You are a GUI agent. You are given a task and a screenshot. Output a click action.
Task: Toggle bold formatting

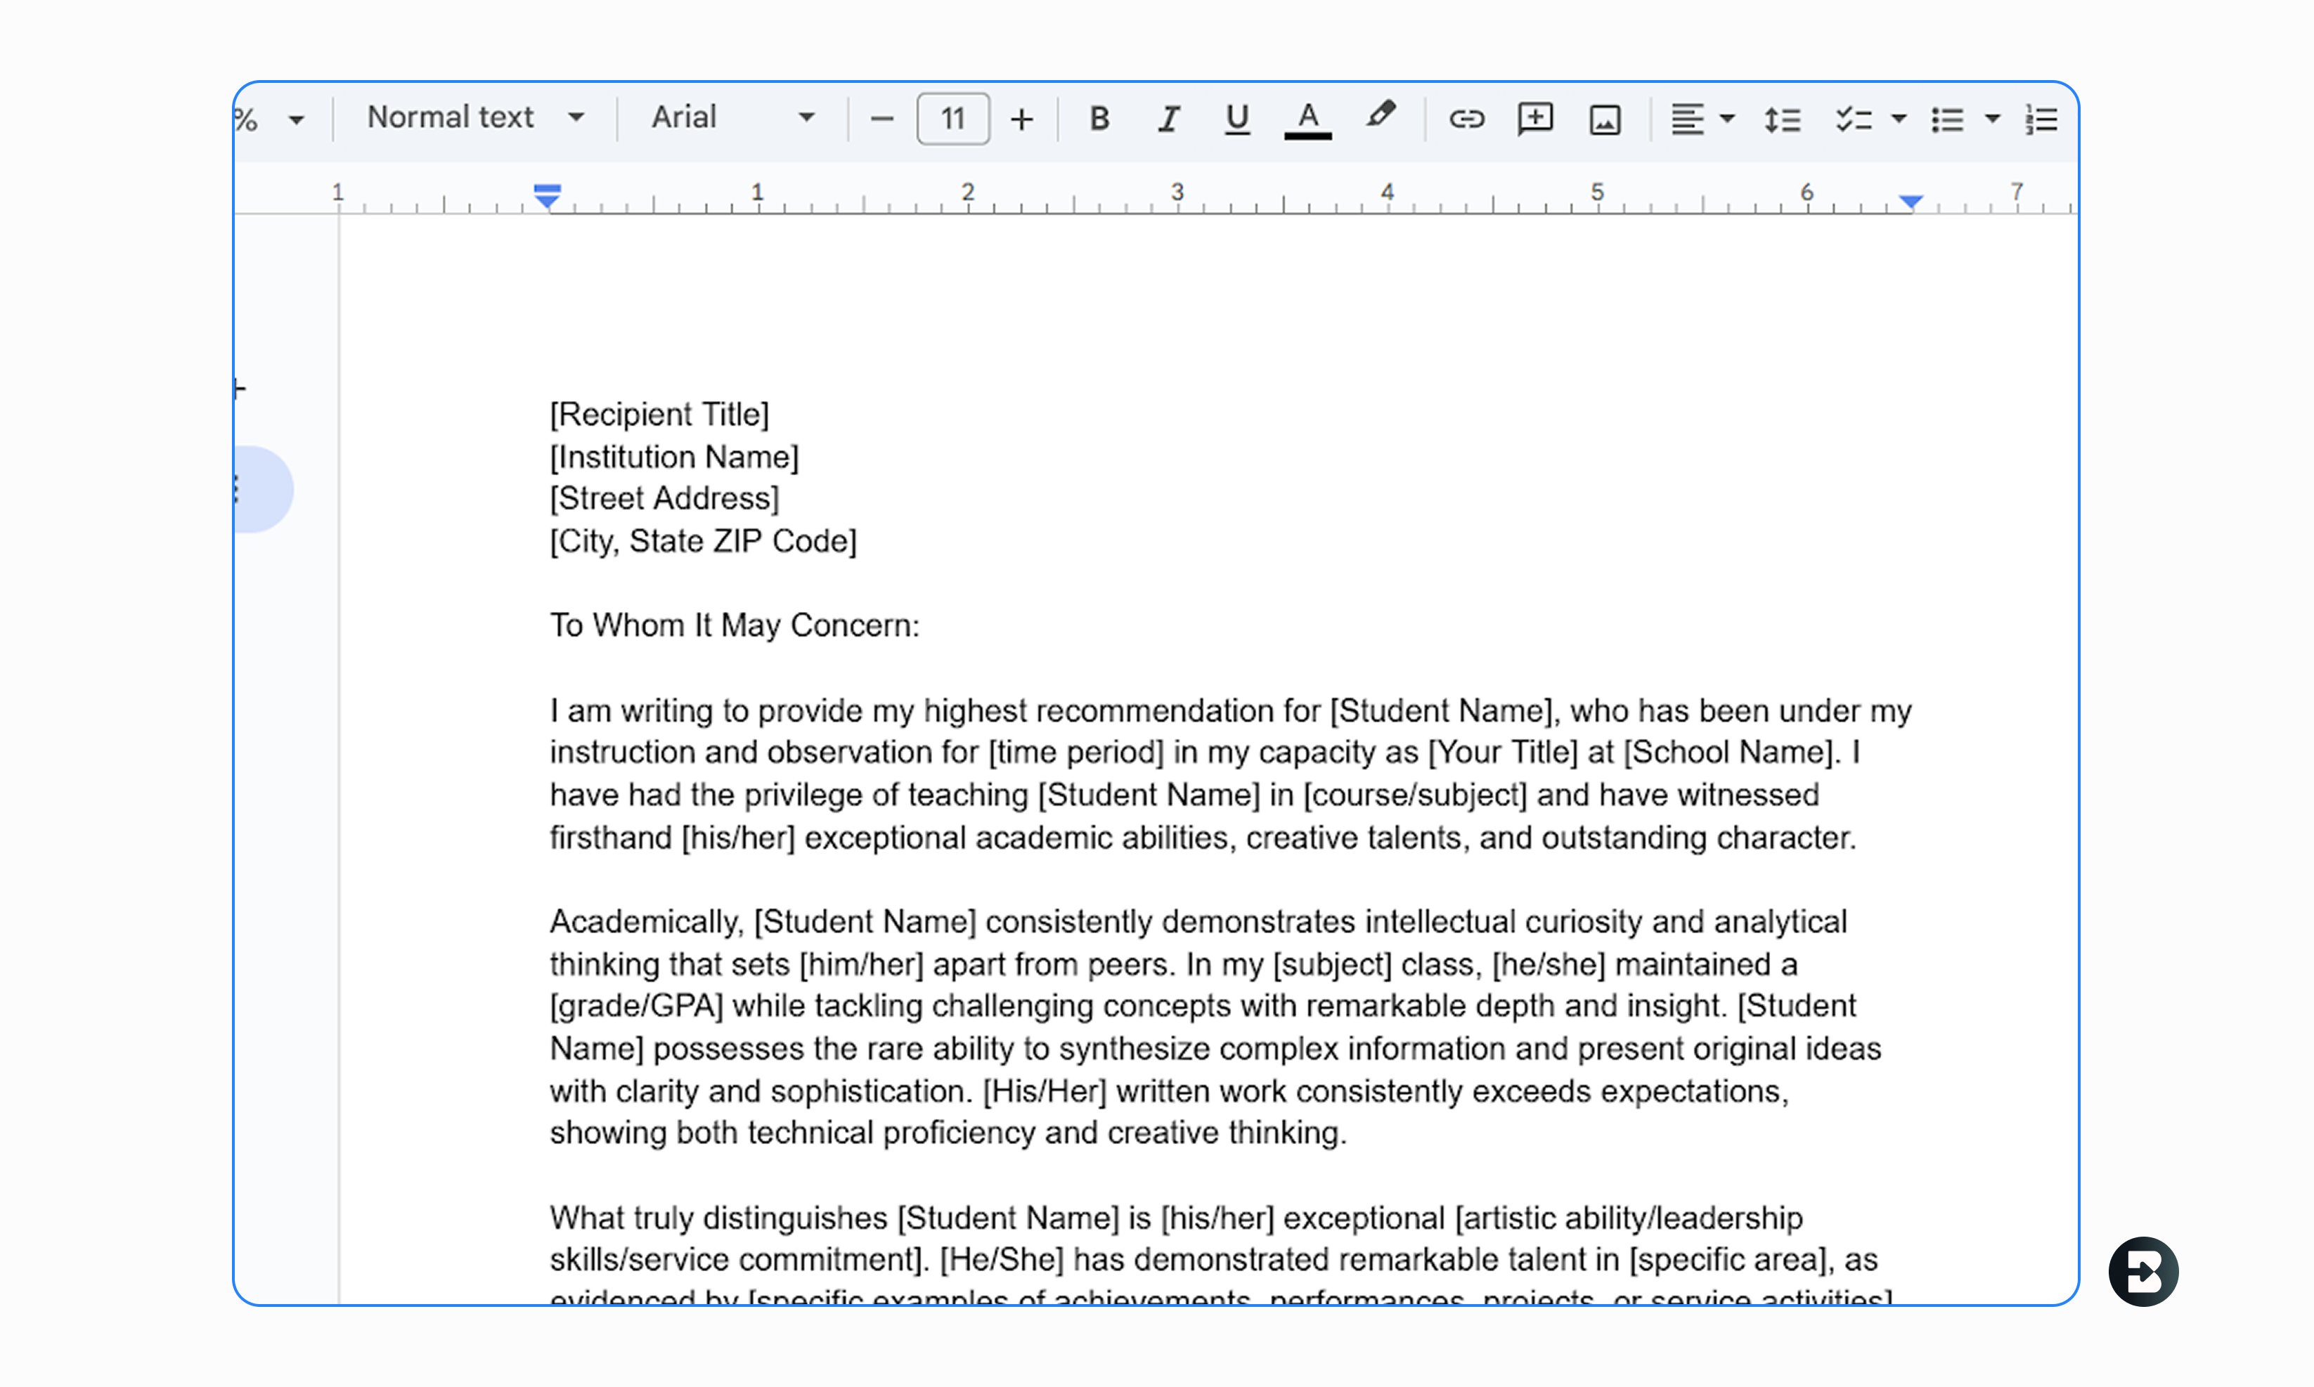point(1099,119)
